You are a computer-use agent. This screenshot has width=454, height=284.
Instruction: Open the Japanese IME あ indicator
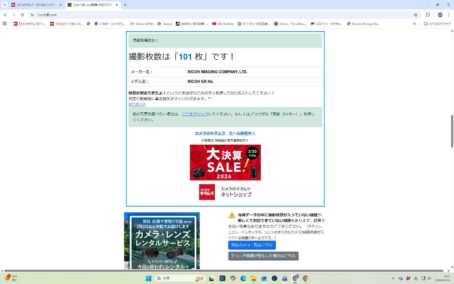point(416,278)
